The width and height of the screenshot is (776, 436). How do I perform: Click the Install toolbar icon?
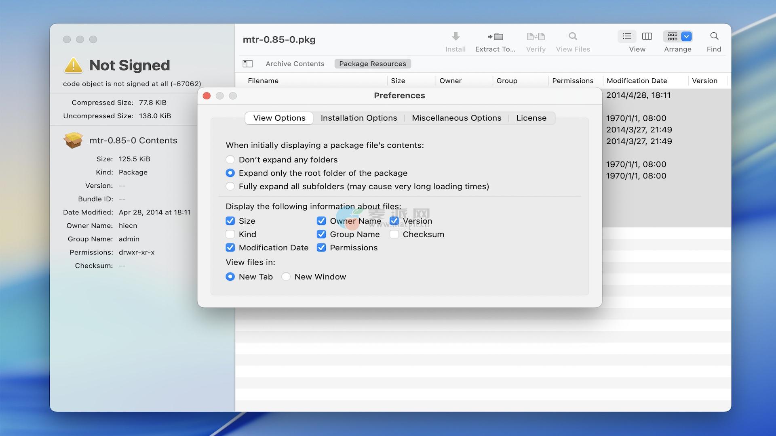pyautogui.click(x=455, y=37)
